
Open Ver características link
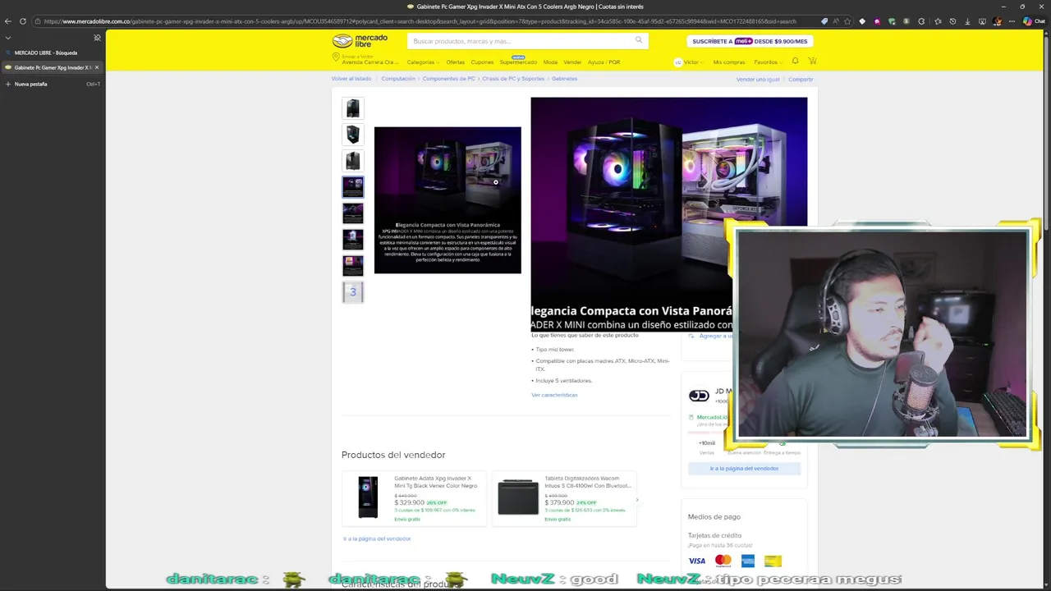554,395
